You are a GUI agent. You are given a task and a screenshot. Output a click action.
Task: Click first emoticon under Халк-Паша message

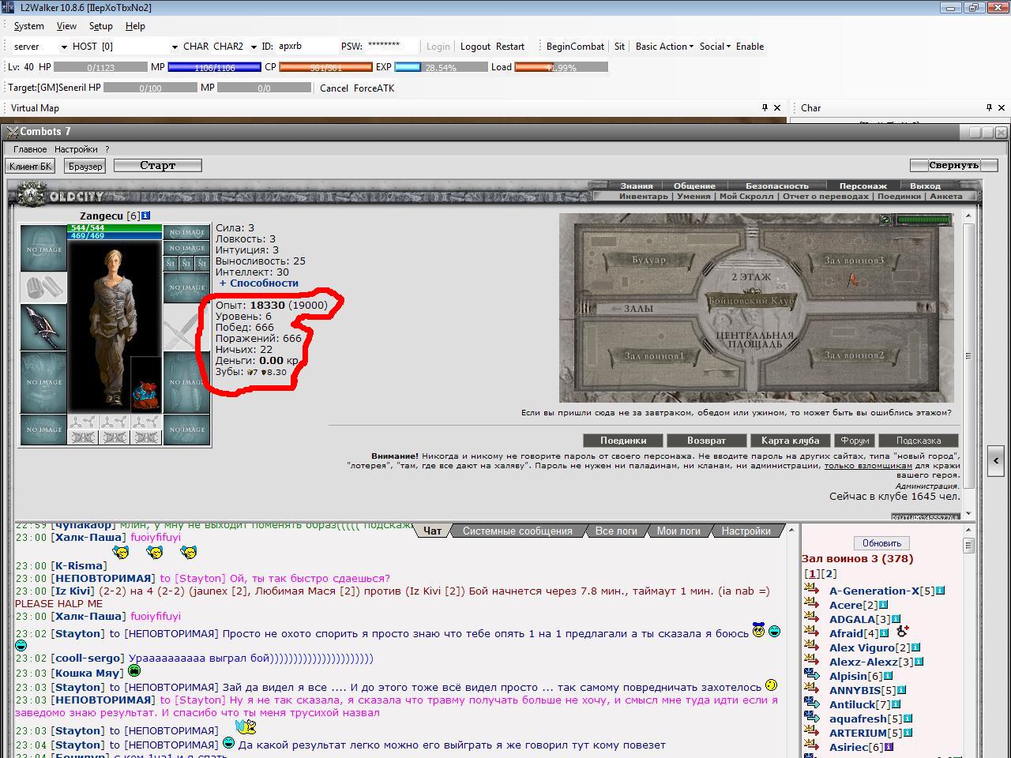pos(120,552)
